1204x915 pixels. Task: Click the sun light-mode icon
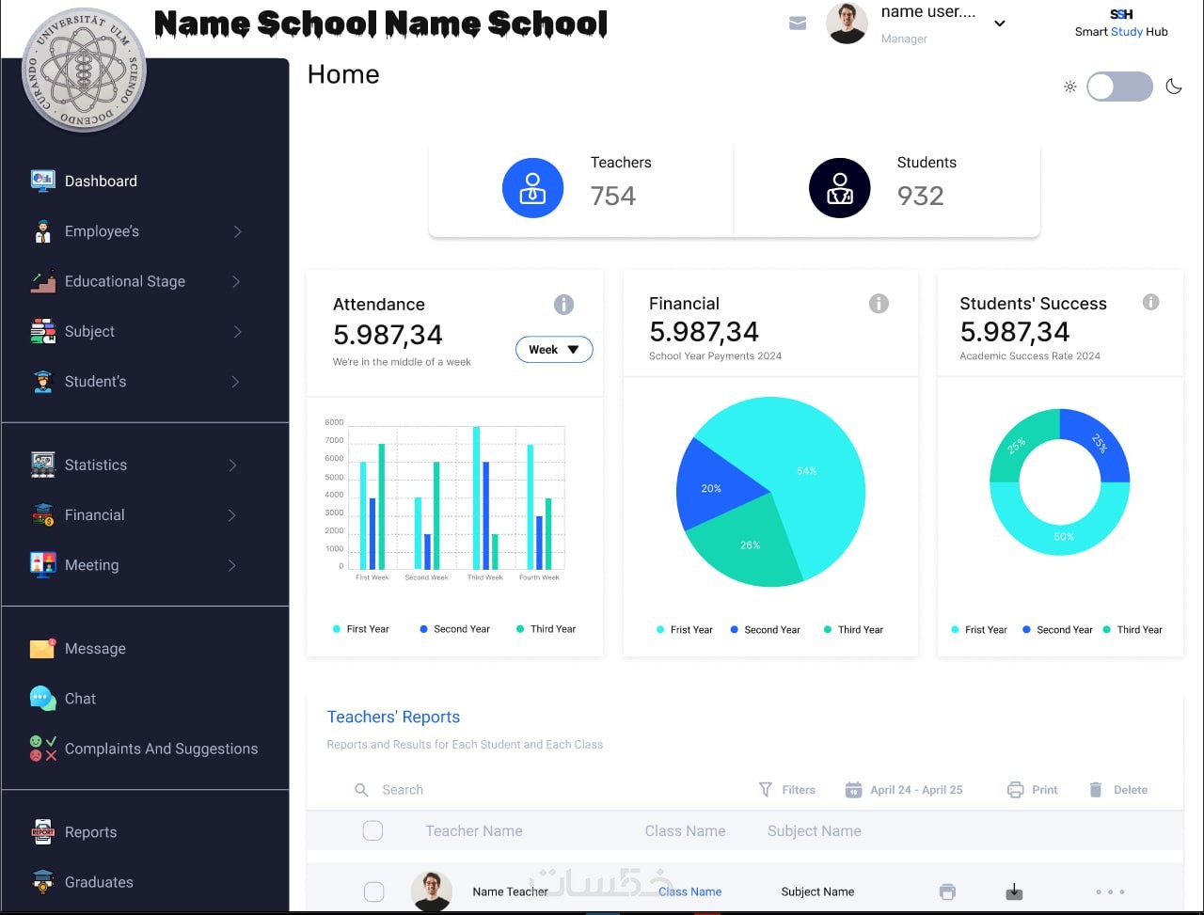1070,87
